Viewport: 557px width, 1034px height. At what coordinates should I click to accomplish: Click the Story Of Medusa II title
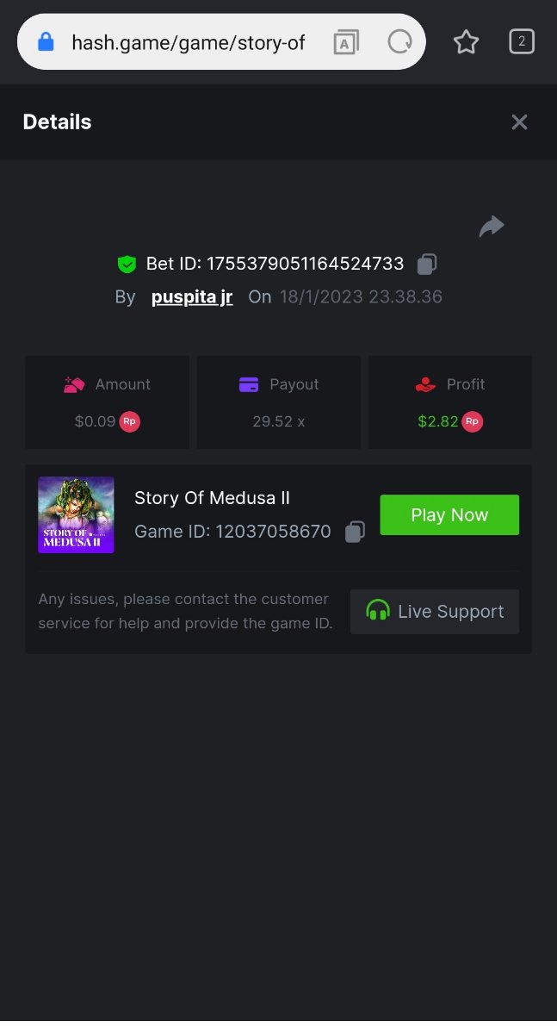tap(212, 498)
